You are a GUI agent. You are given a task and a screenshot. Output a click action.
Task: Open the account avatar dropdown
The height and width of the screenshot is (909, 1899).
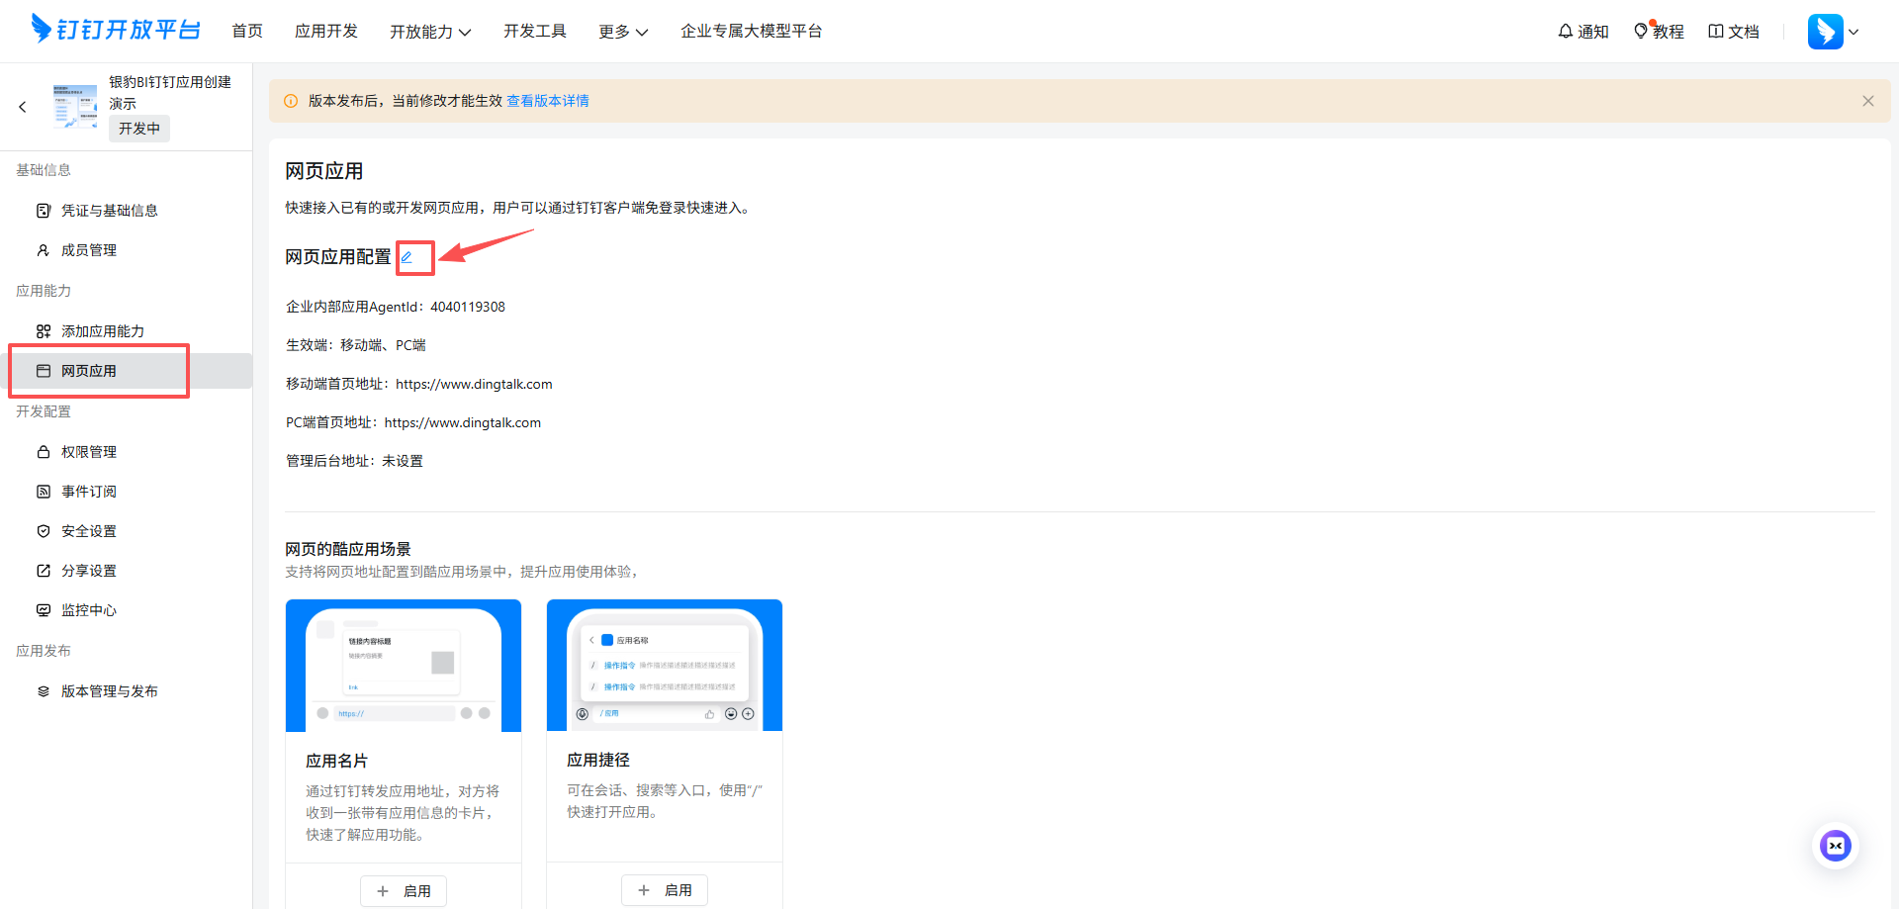[x=1833, y=31]
